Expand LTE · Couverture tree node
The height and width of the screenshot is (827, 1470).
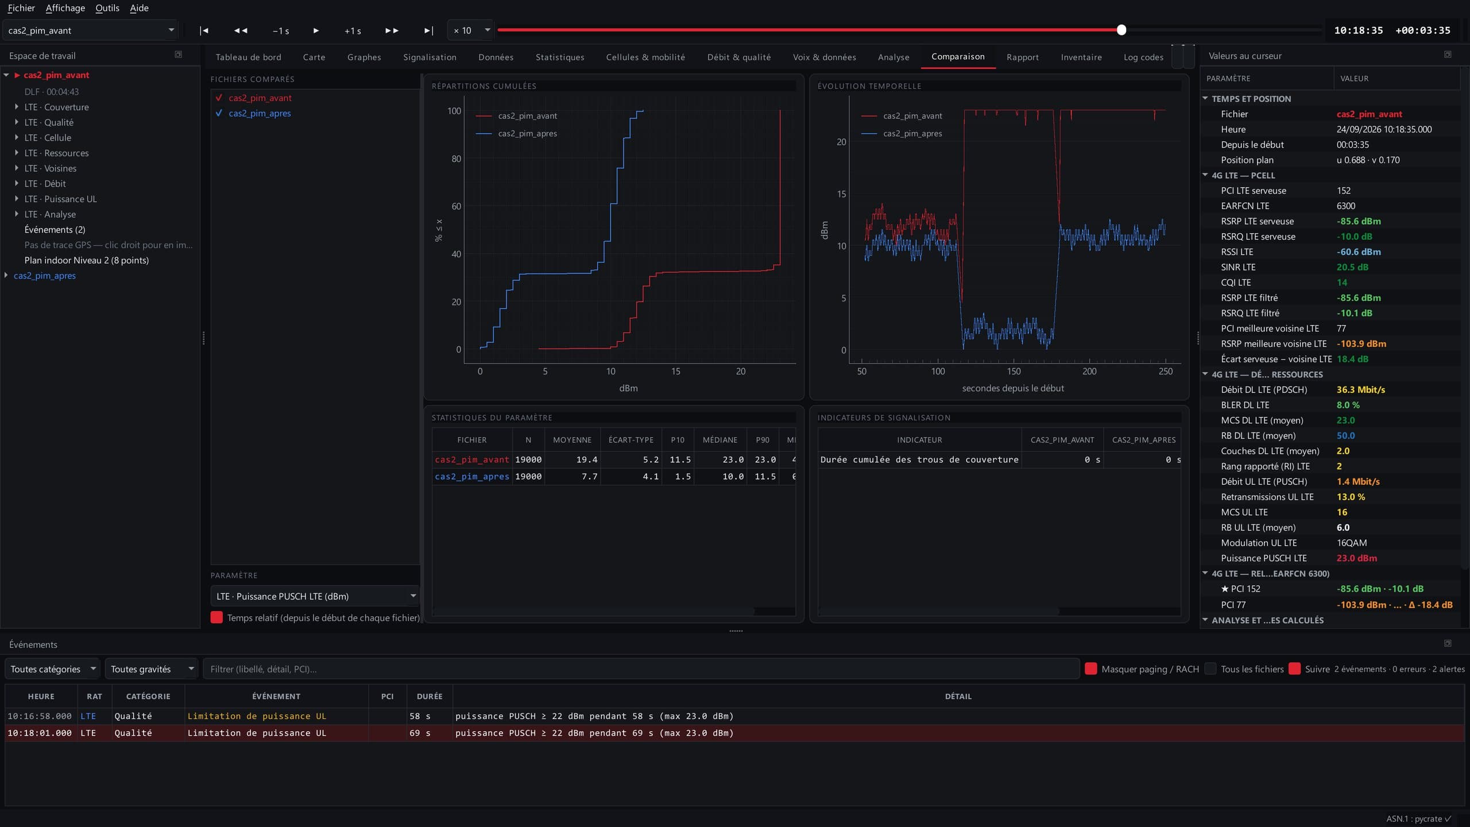pos(17,107)
